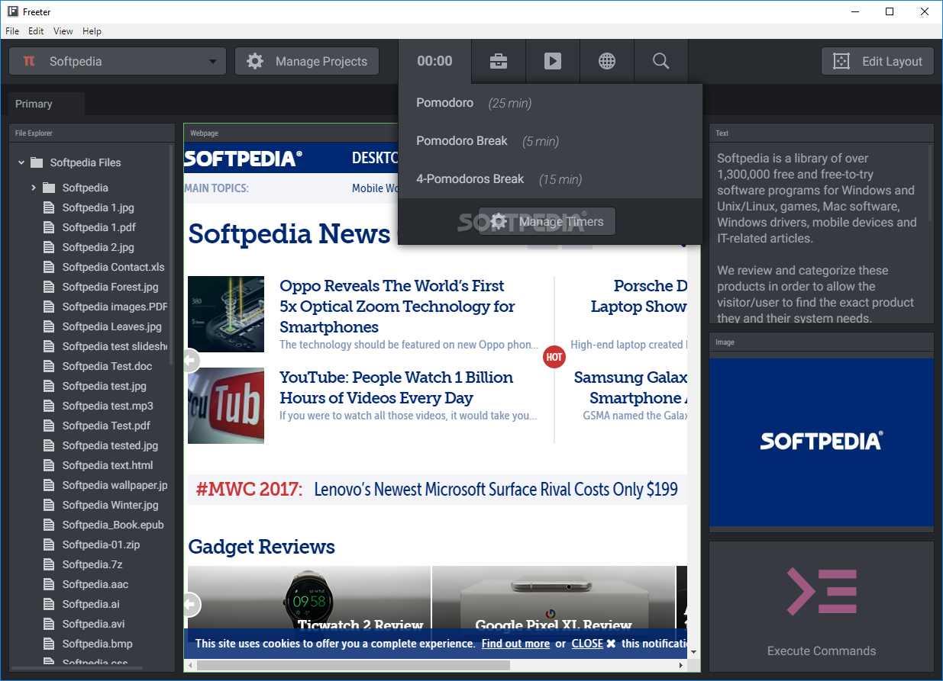Click the Softpedia image in Image widget
The image size is (943, 681).
(x=822, y=441)
